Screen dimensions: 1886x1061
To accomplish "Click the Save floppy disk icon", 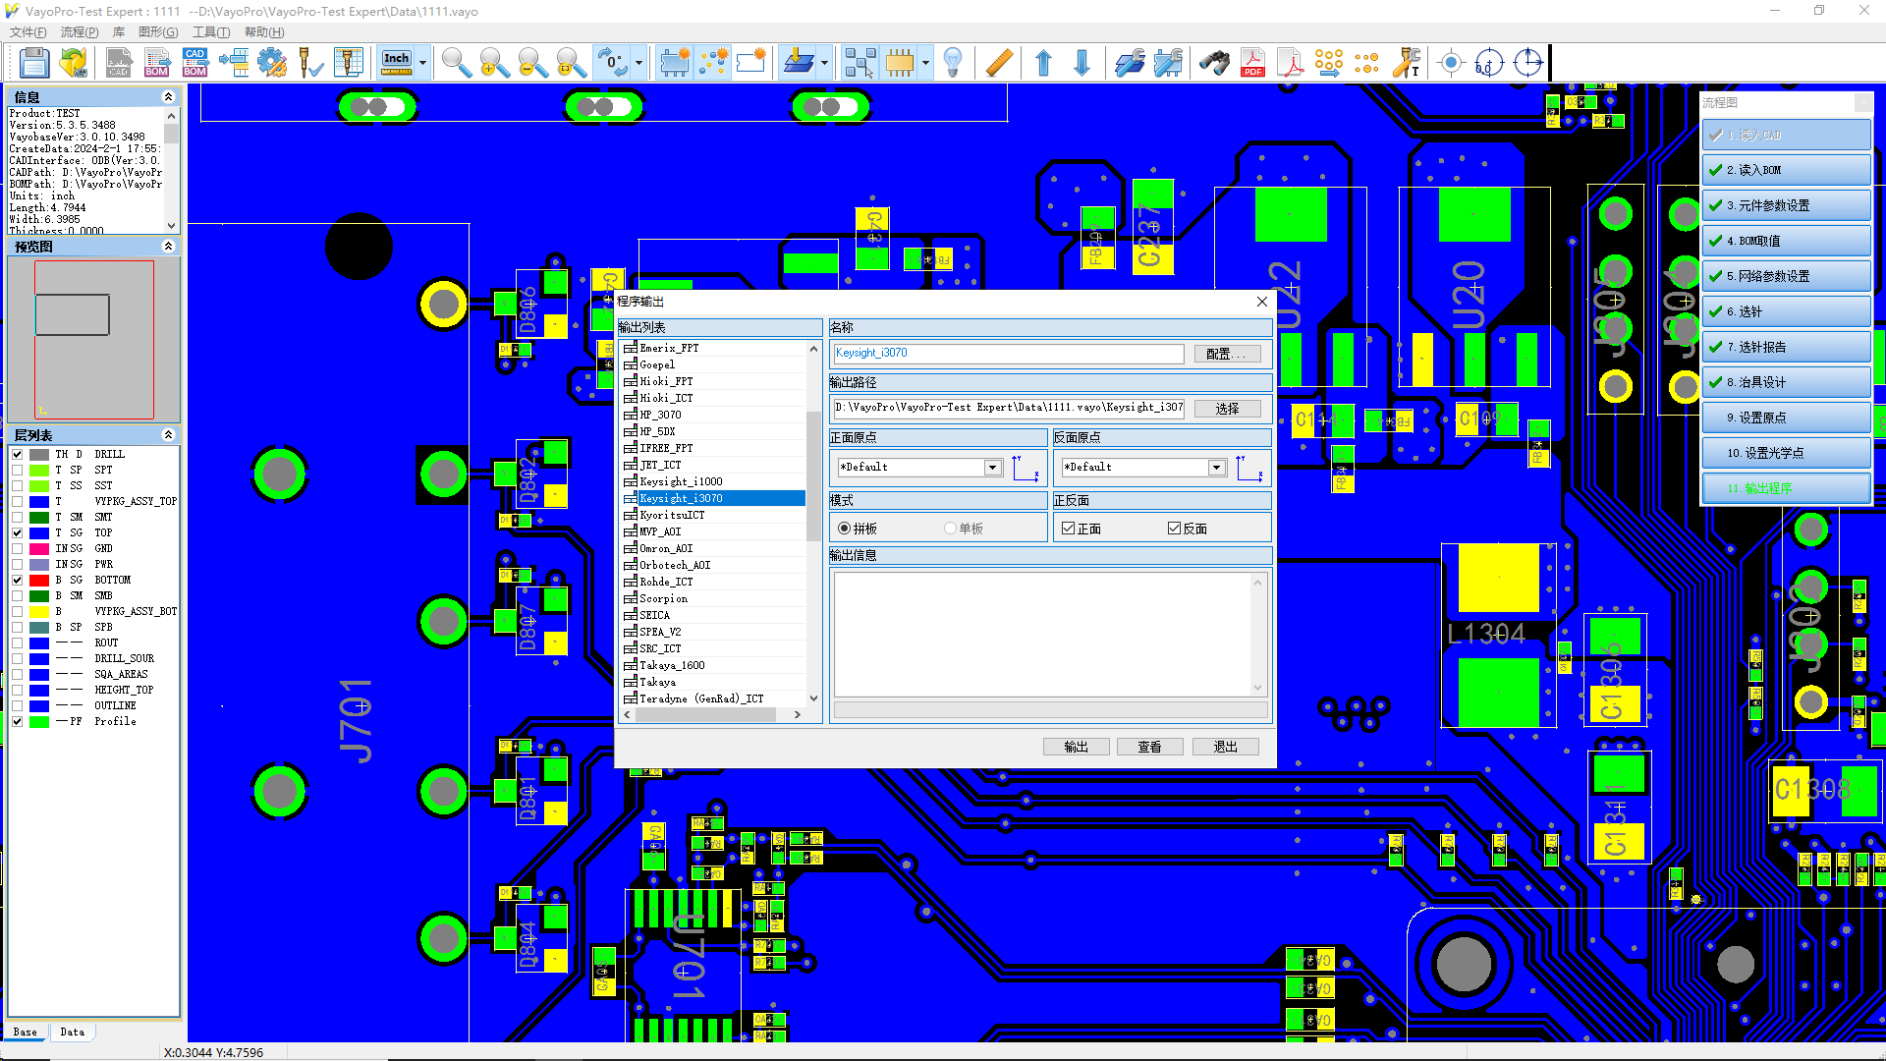I will click(x=34, y=63).
